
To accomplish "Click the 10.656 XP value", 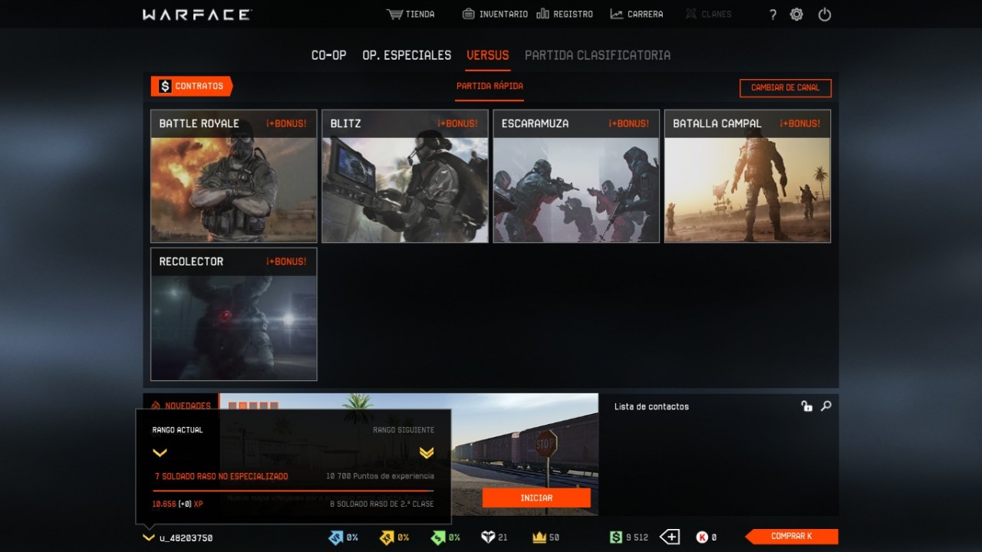I will 164,504.
